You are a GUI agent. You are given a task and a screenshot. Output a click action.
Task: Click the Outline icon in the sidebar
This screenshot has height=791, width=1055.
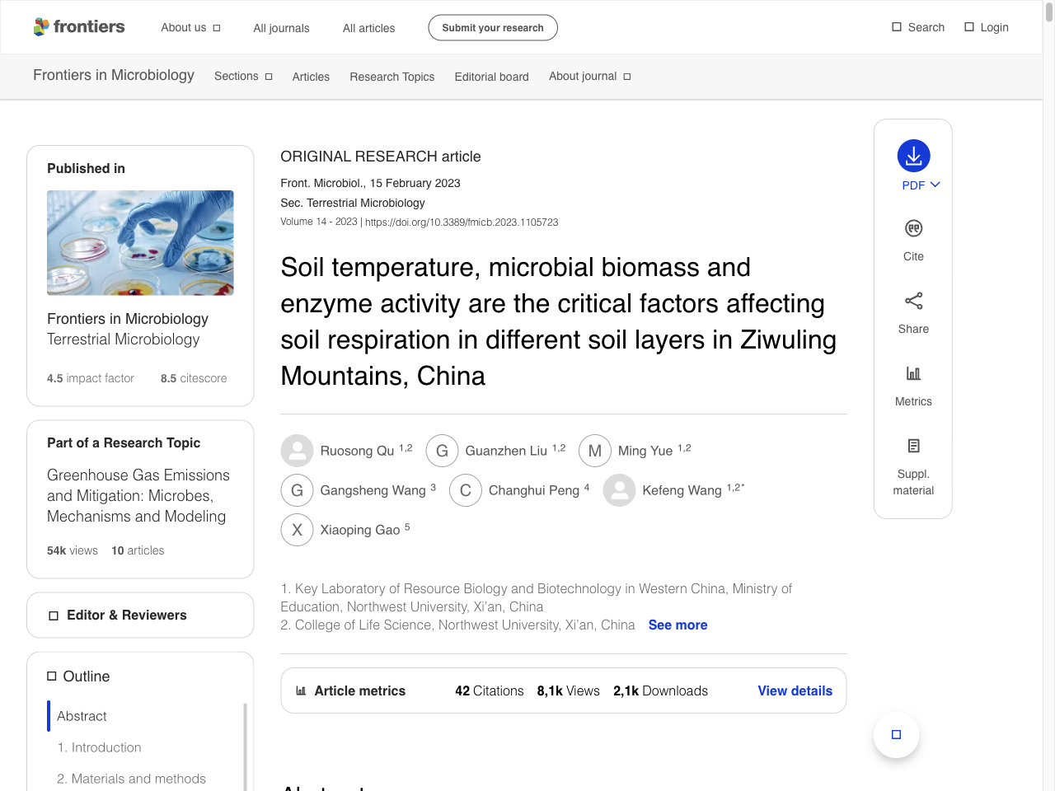(51, 676)
